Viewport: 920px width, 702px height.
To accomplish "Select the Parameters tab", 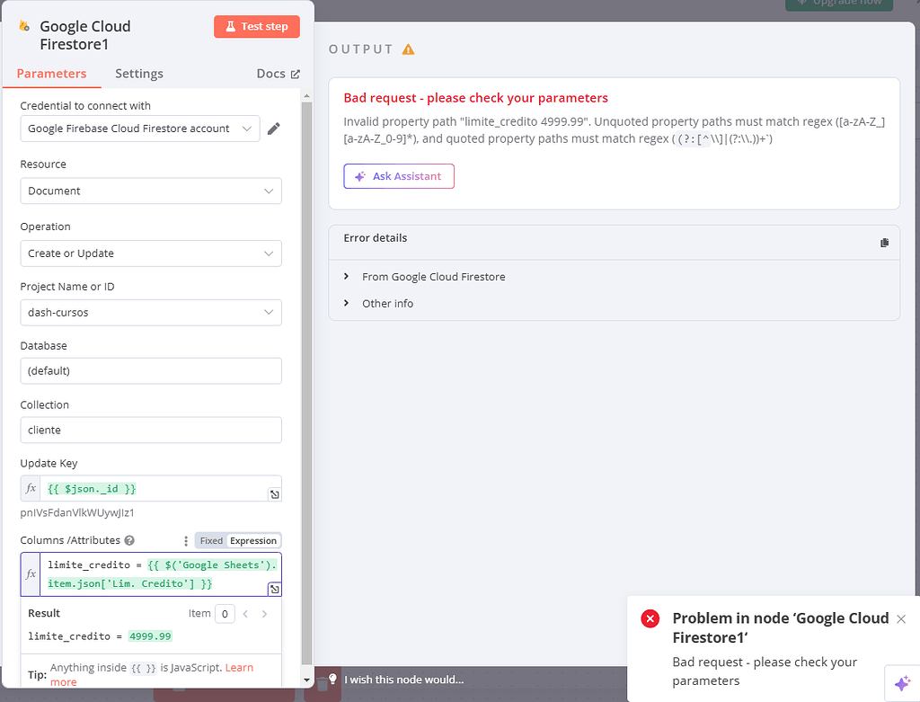I will click(x=51, y=74).
